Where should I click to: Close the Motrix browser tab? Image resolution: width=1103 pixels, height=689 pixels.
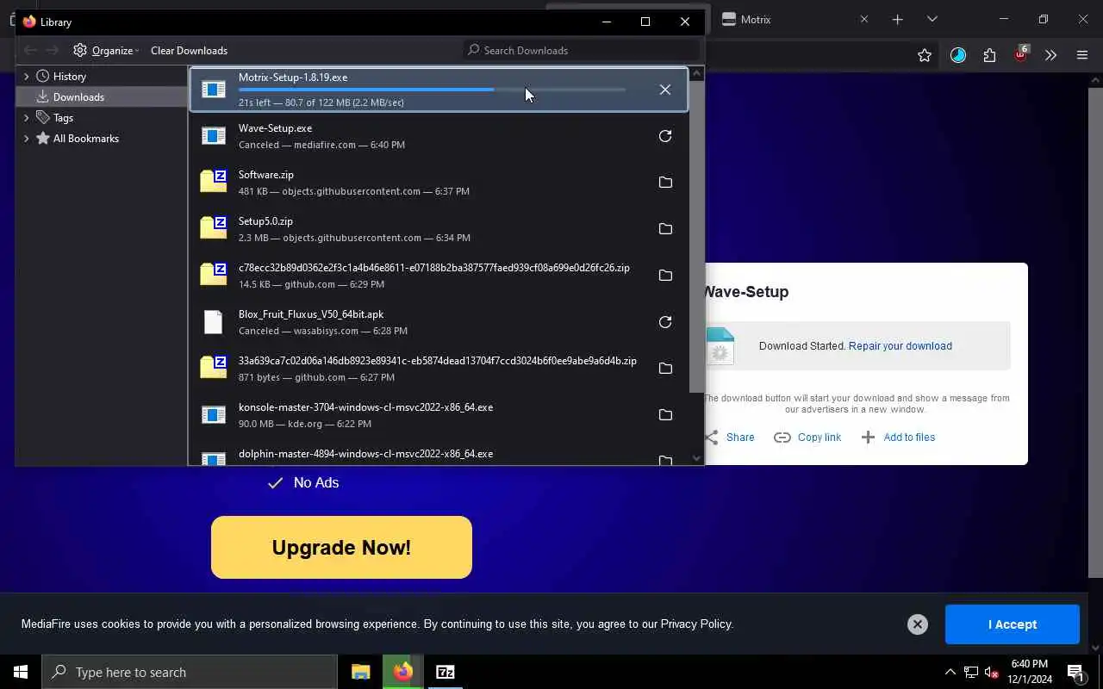pyautogui.click(x=863, y=19)
